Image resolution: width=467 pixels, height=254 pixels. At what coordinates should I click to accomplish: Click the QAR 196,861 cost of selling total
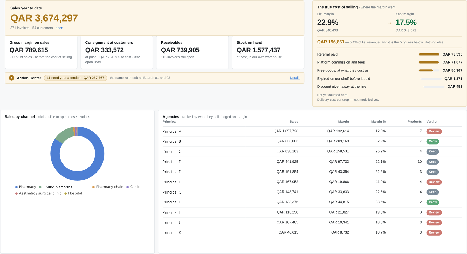click(x=331, y=42)
